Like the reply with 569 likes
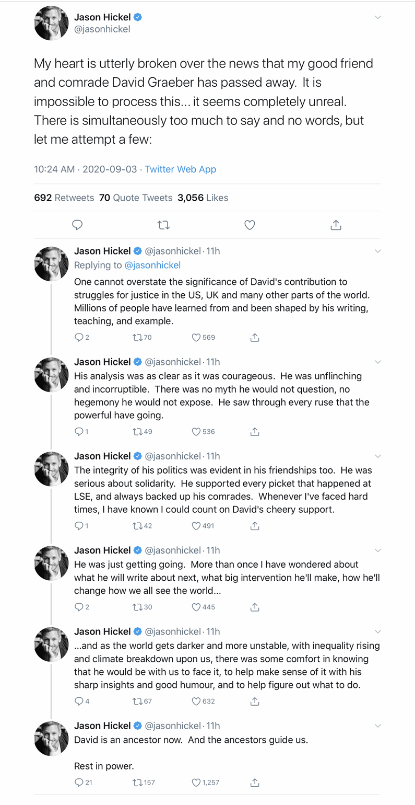Image resolution: width=415 pixels, height=805 pixels. point(196,338)
